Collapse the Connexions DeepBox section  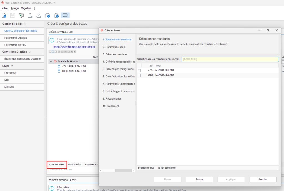[x=29, y=52]
